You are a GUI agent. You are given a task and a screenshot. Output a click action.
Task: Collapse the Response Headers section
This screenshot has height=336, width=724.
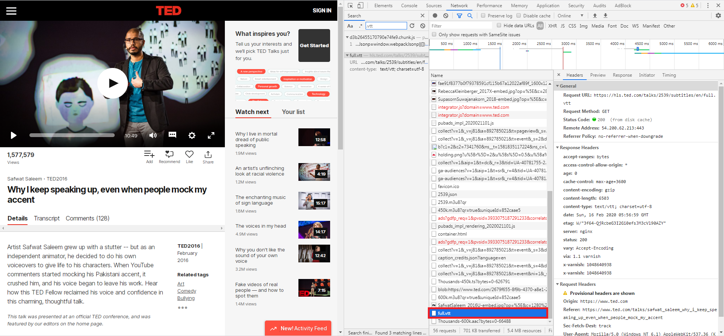coord(557,147)
